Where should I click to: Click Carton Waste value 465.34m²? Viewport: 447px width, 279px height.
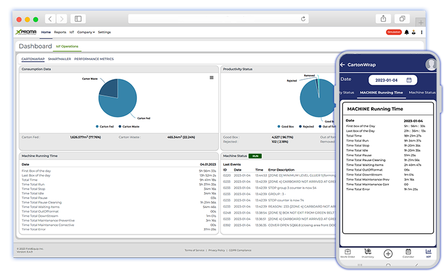pos(181,137)
